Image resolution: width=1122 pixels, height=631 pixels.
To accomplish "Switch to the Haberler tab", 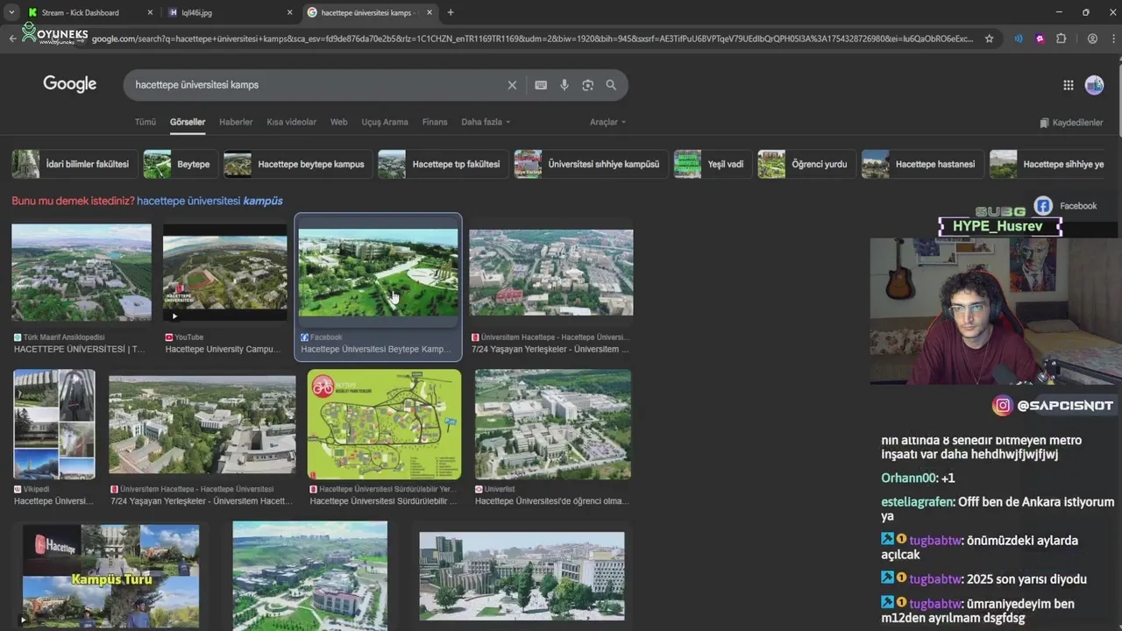I will (236, 122).
